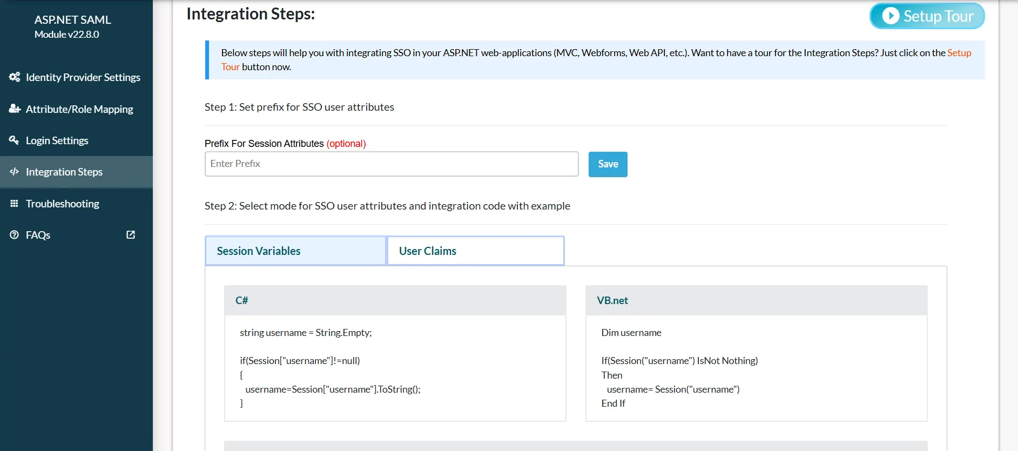Click the Integration Steps code icon

[14, 172]
